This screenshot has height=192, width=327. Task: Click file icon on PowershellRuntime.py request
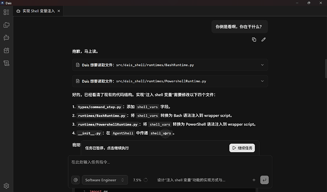[x=78, y=81]
